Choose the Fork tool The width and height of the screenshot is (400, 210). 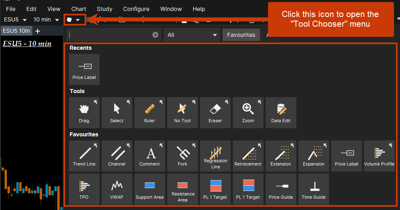182,155
